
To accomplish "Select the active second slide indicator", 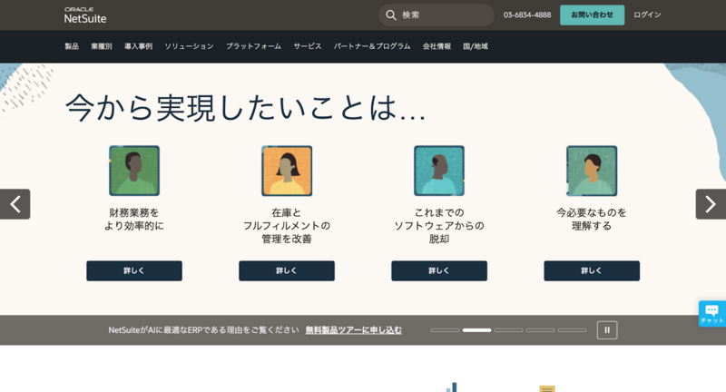I will tap(477, 330).
